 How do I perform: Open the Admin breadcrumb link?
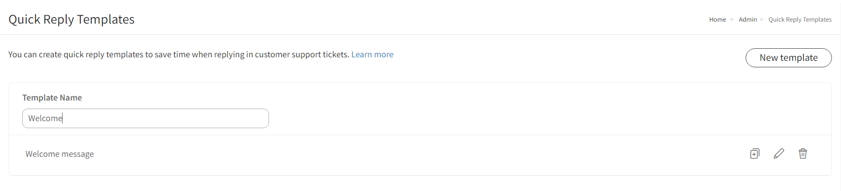pyautogui.click(x=748, y=20)
